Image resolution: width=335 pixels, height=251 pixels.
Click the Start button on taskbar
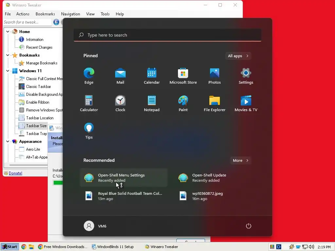[x=9, y=247]
